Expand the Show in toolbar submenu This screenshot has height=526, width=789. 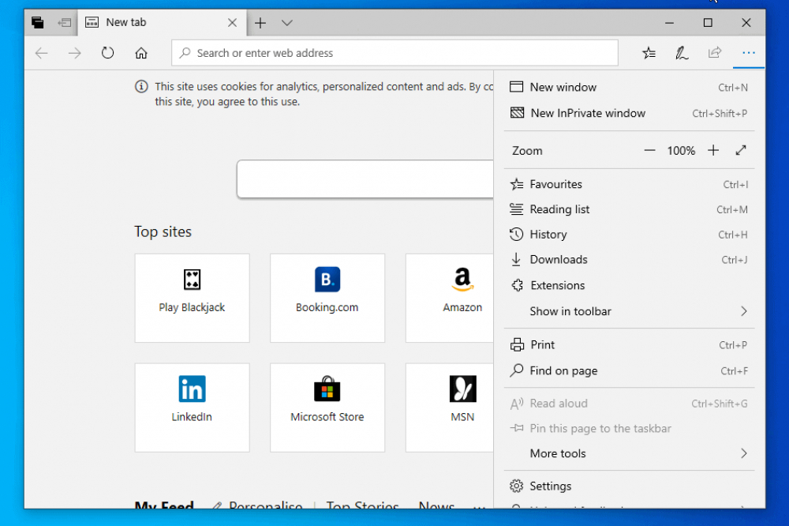(x=570, y=311)
